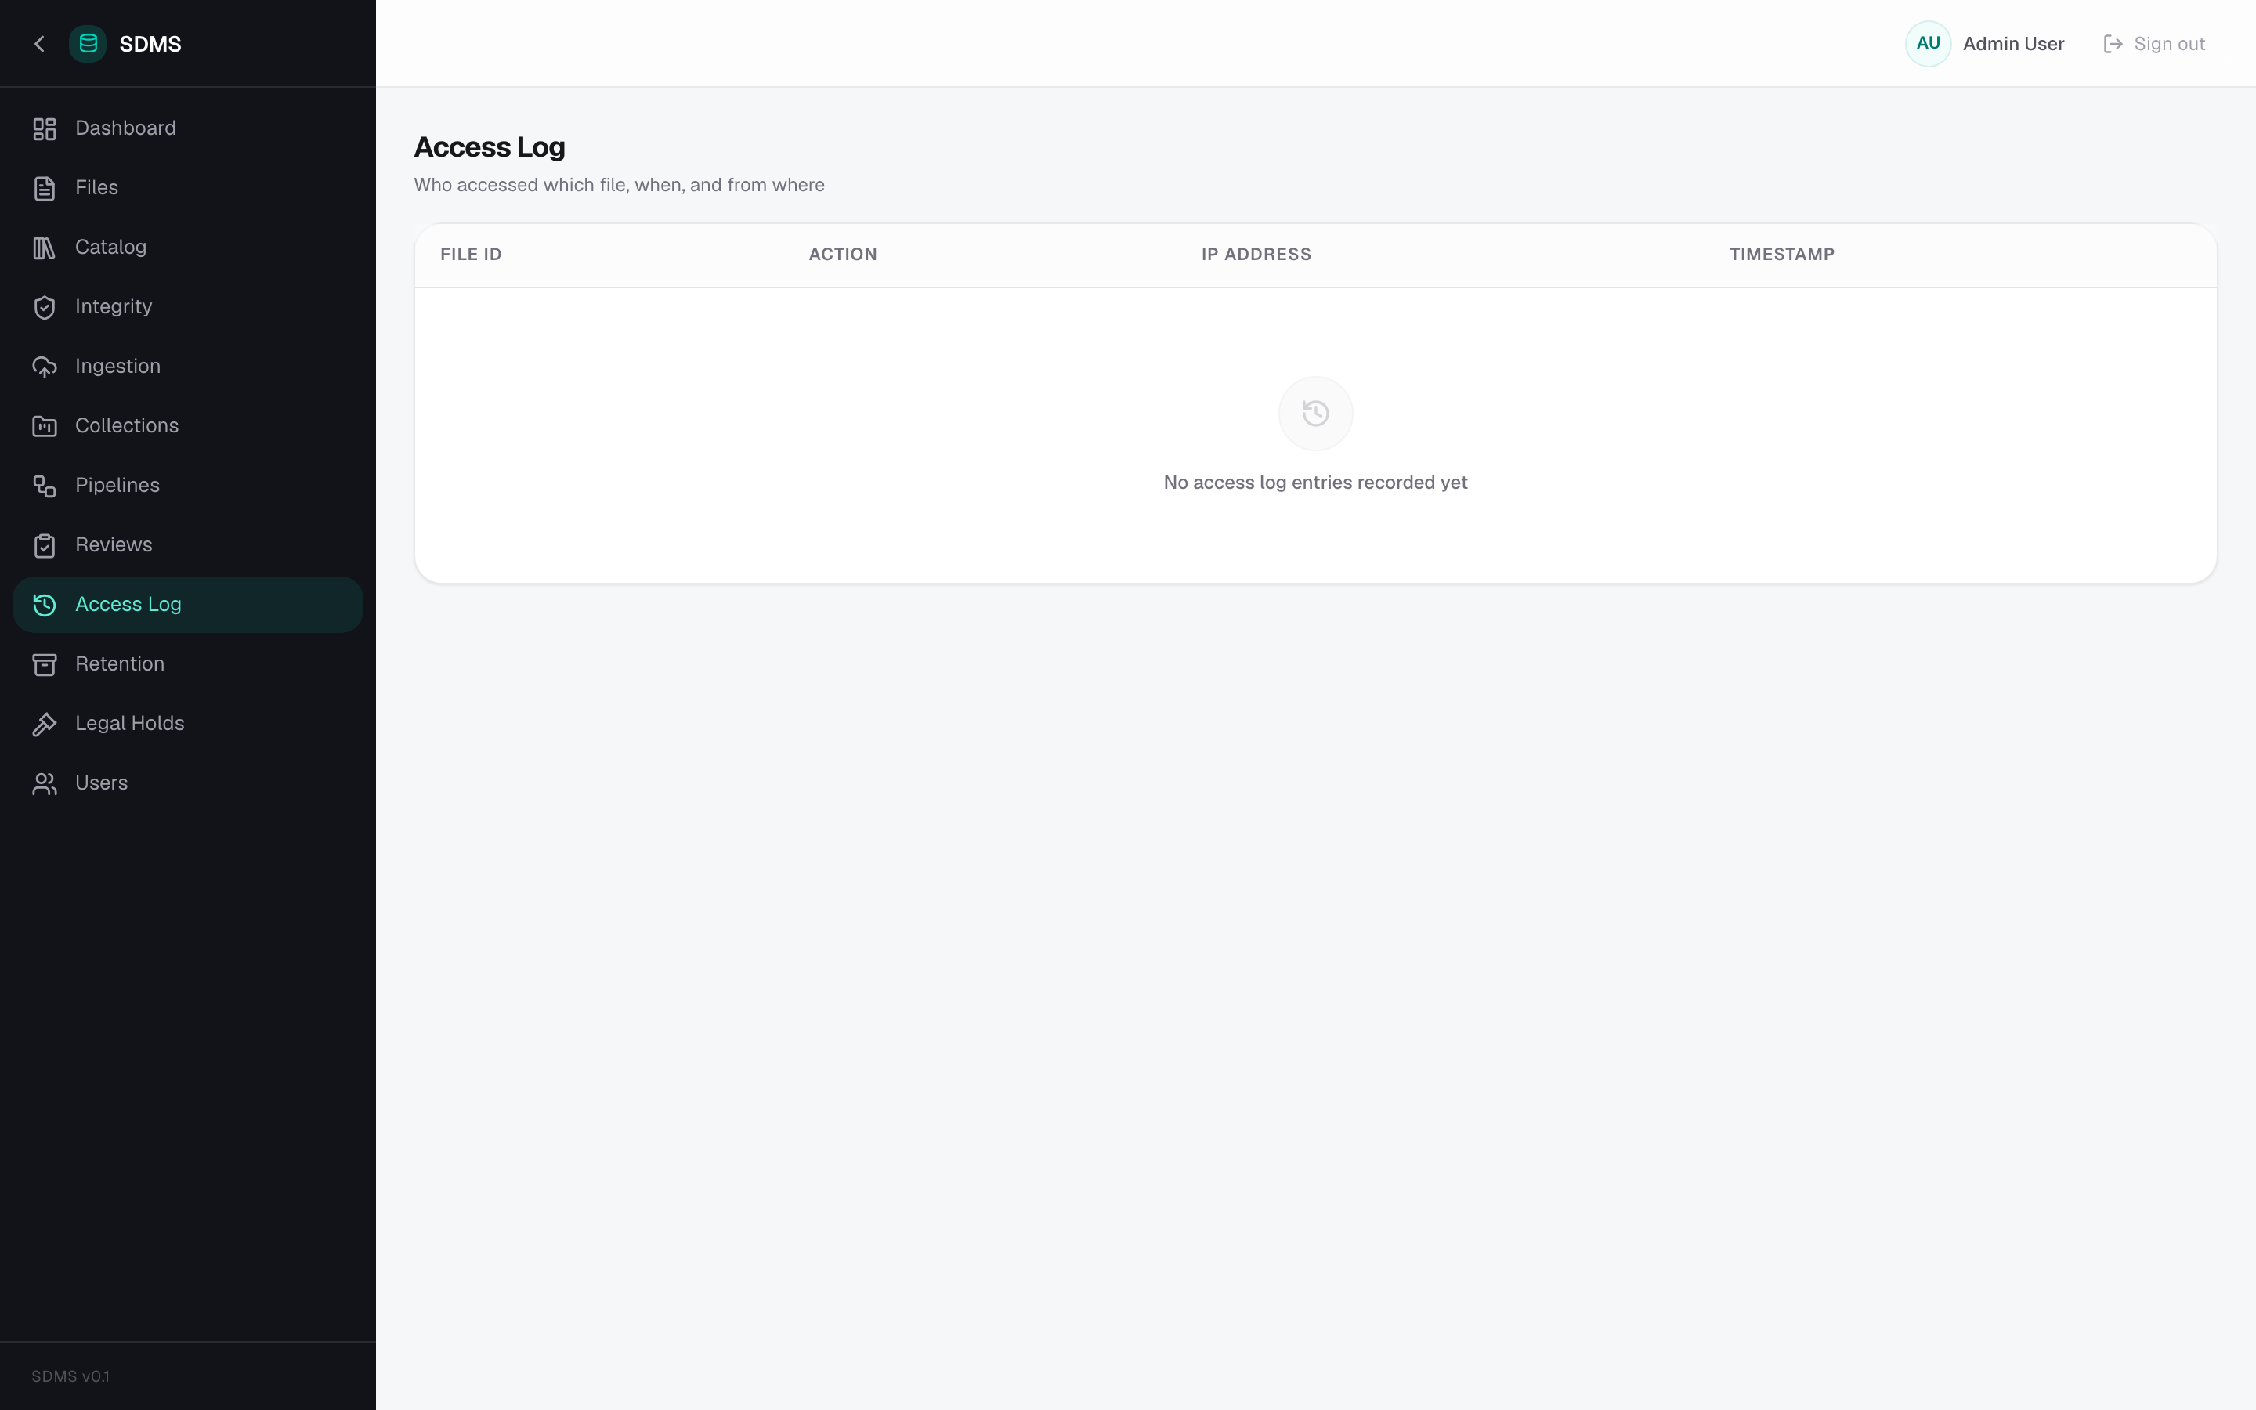Open the Dashboard menu item
This screenshot has height=1410, width=2256.
tap(187, 128)
